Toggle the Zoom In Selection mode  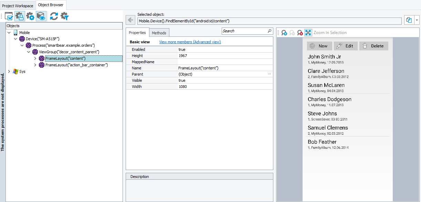tap(308, 33)
